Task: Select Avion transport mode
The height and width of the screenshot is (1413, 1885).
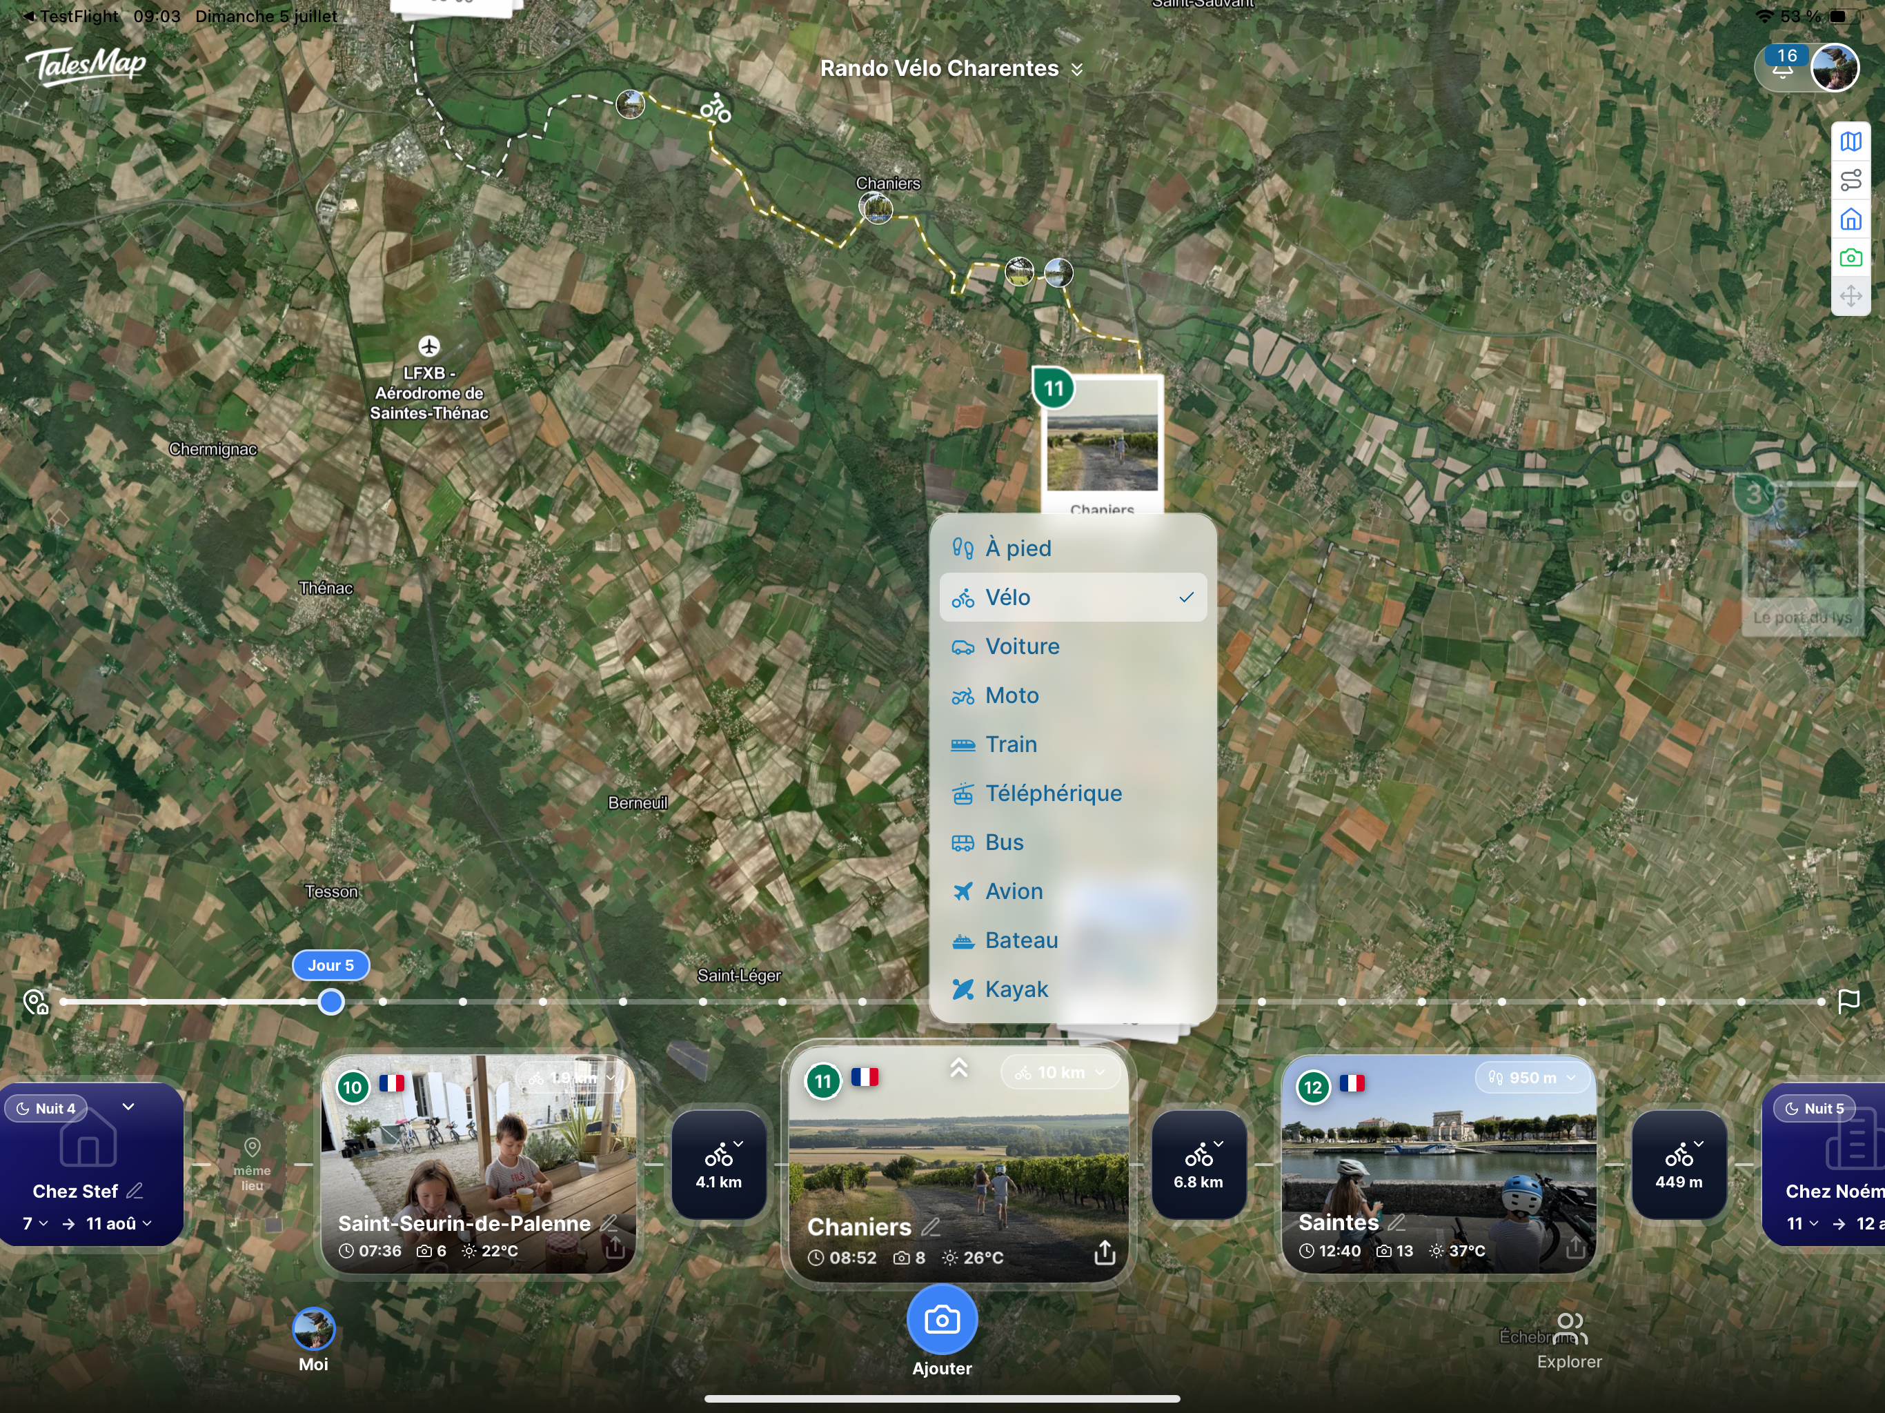Action: pyautogui.click(x=1073, y=891)
